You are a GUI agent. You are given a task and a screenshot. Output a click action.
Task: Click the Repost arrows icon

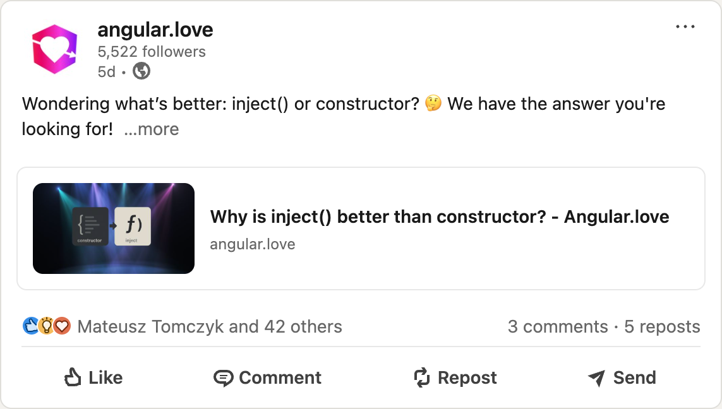click(x=421, y=377)
